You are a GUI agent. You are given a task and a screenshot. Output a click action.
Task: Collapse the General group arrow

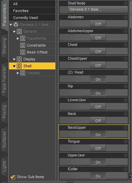pos(14,32)
